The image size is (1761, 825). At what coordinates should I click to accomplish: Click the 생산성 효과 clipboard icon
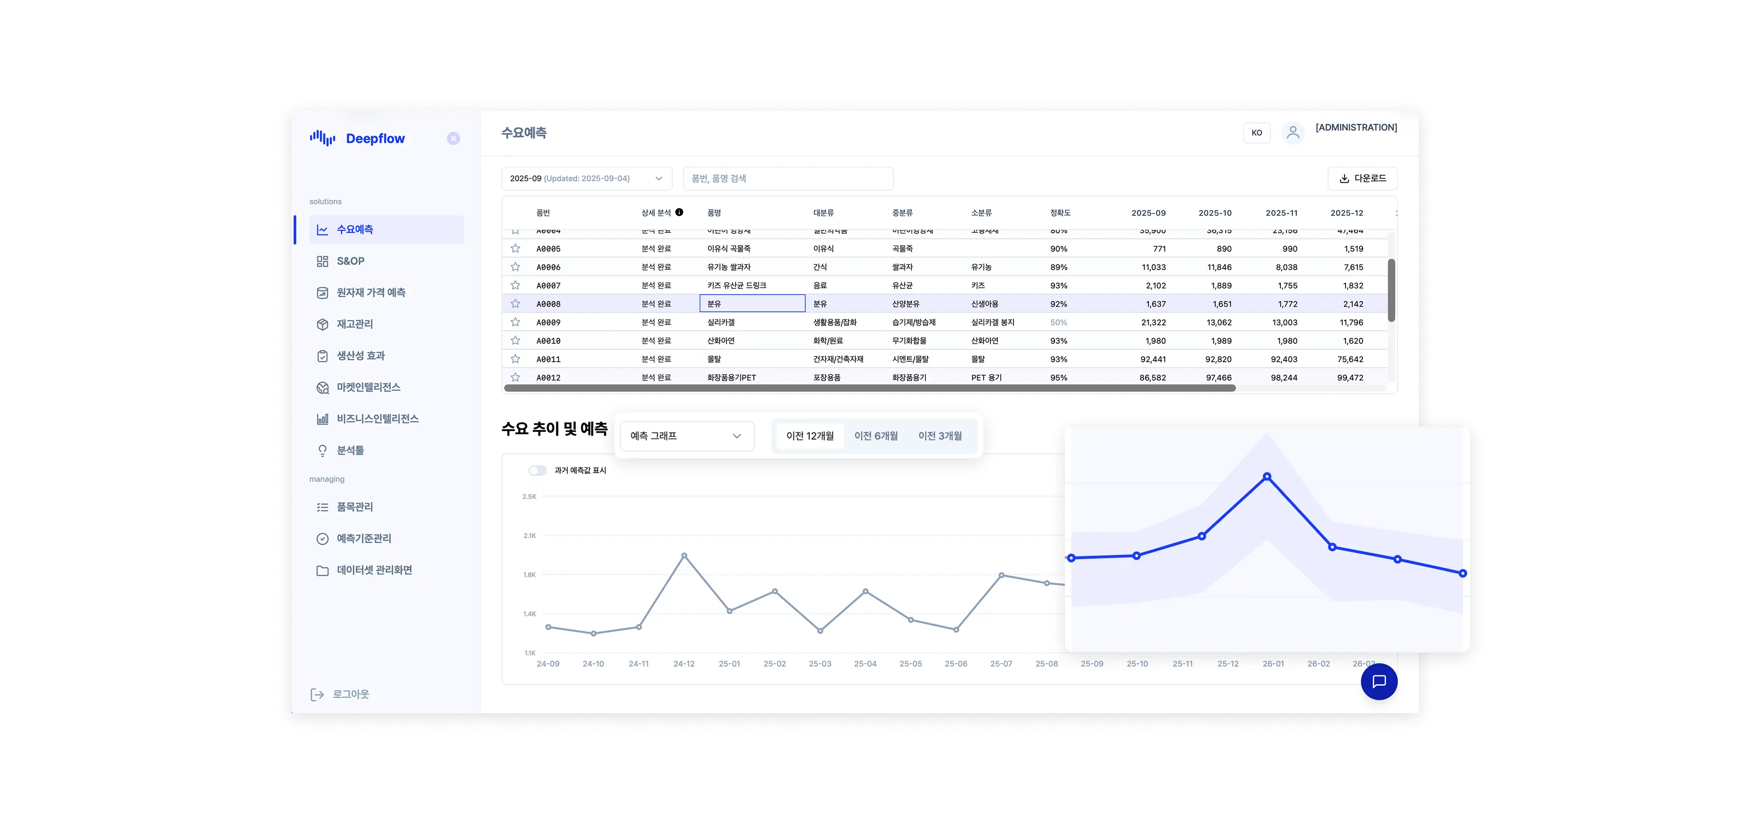pos(323,355)
